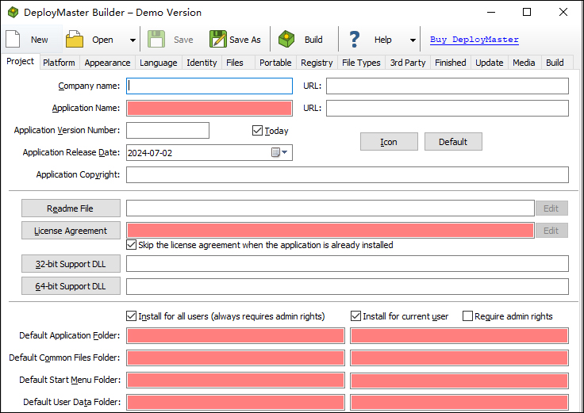584x413 pixels.
Task: Click the Open folder icon
Action: click(x=75, y=39)
